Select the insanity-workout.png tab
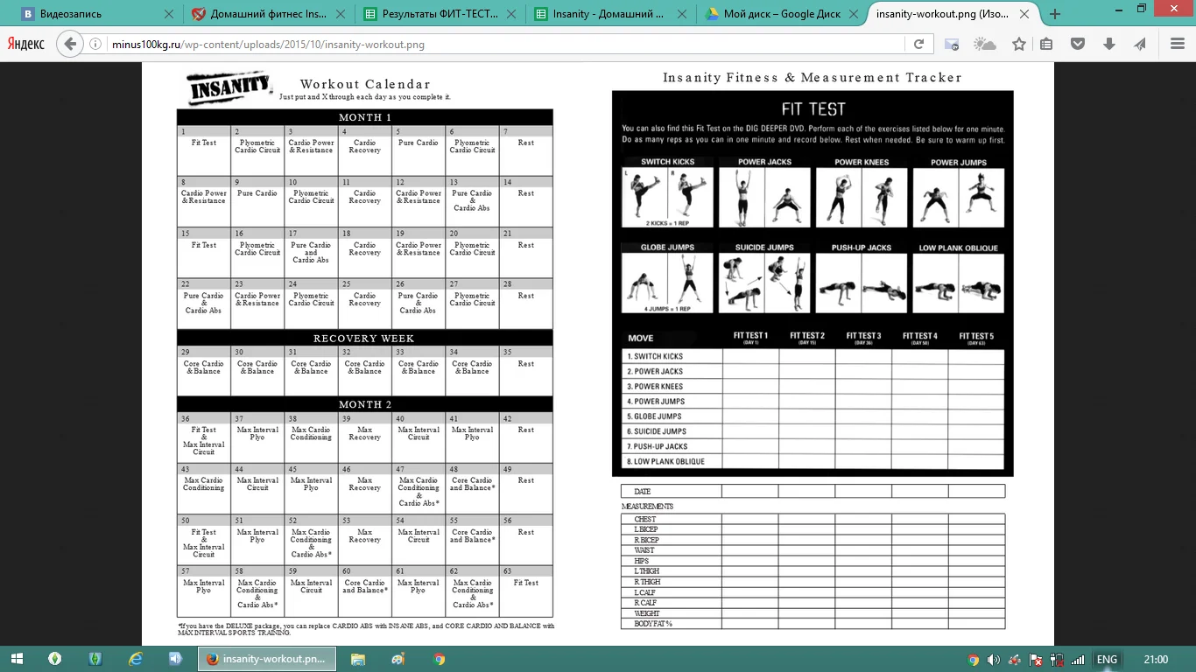1196x672 pixels. (951, 14)
